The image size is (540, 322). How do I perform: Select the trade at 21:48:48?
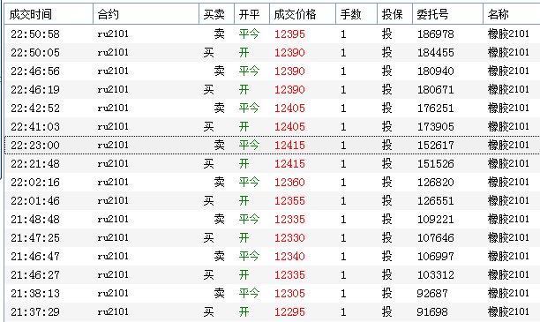point(272,220)
